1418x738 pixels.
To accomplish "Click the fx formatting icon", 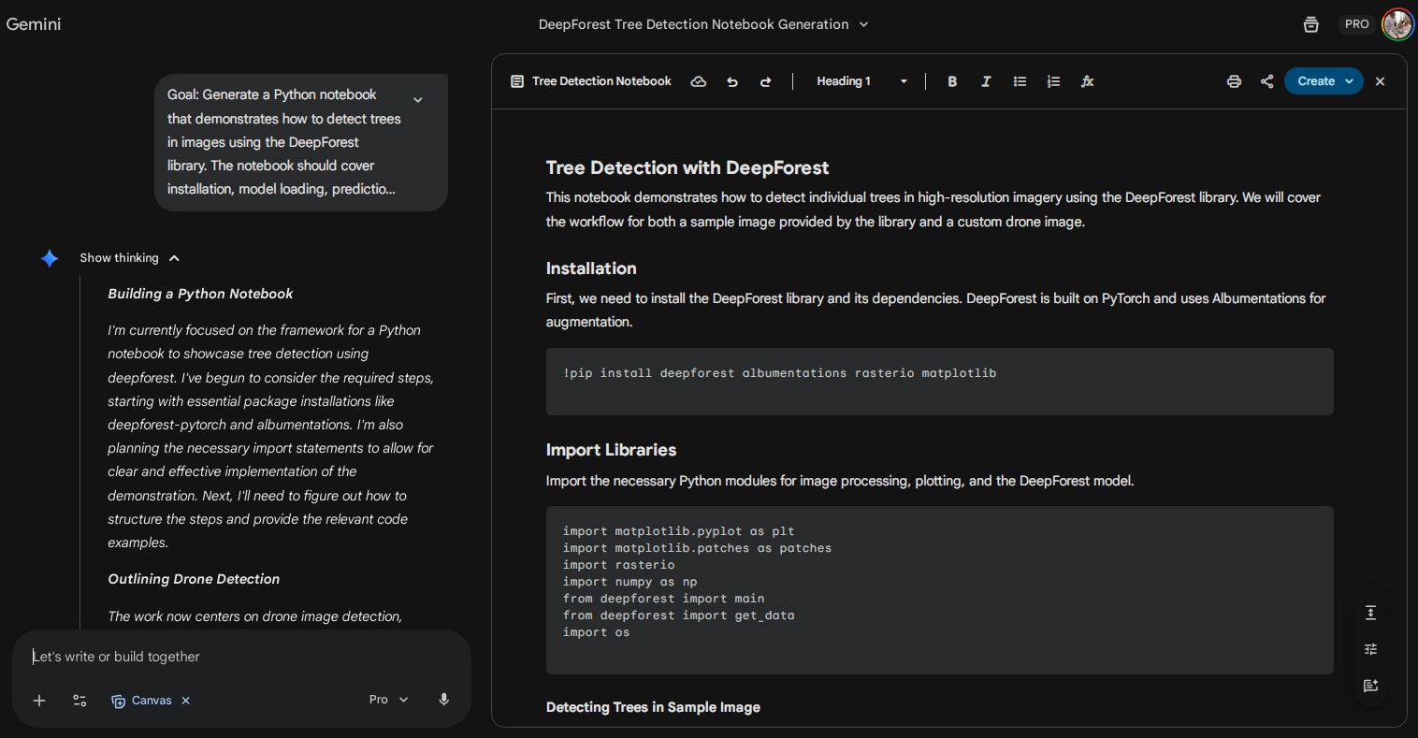I will coord(1087,81).
